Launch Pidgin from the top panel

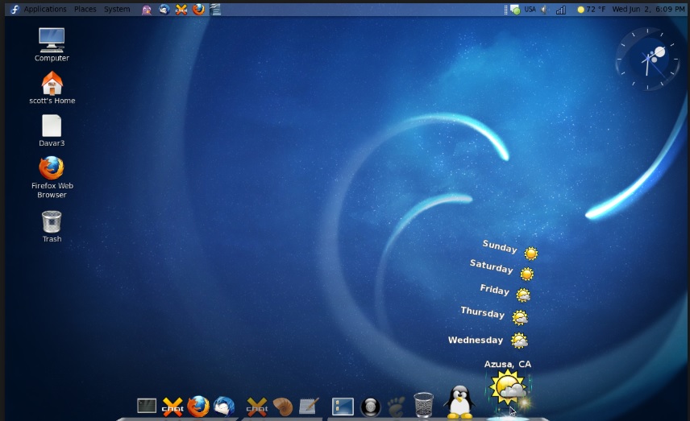(146, 10)
